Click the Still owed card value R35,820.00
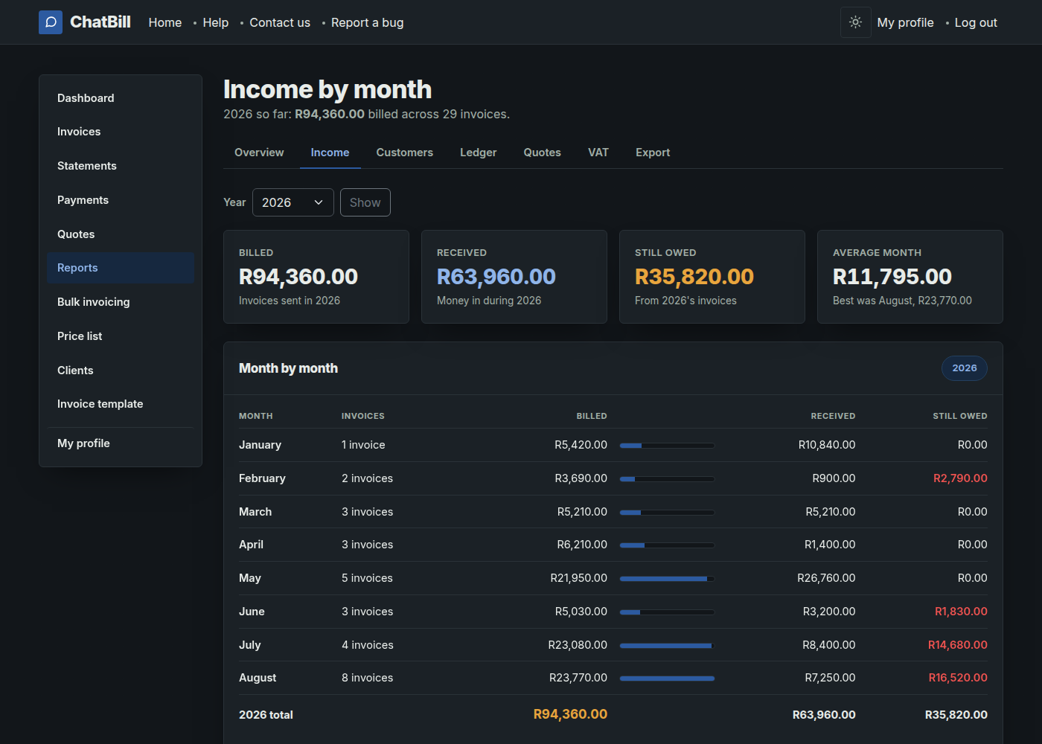The image size is (1042, 744). [x=694, y=277]
